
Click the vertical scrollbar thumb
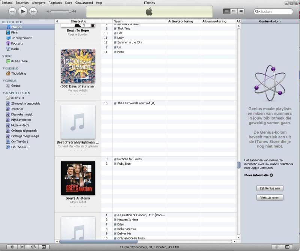point(238,165)
